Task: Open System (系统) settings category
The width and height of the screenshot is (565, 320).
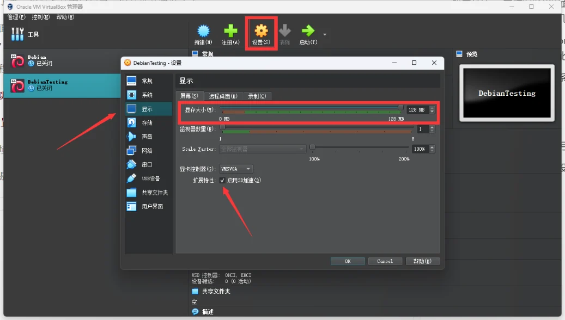Action: 148,95
